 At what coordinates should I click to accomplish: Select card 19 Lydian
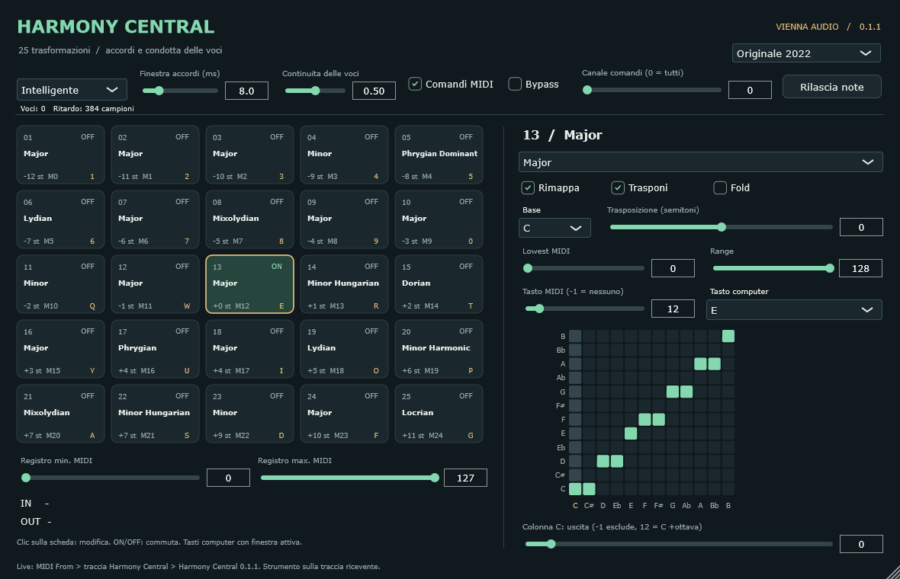point(344,349)
